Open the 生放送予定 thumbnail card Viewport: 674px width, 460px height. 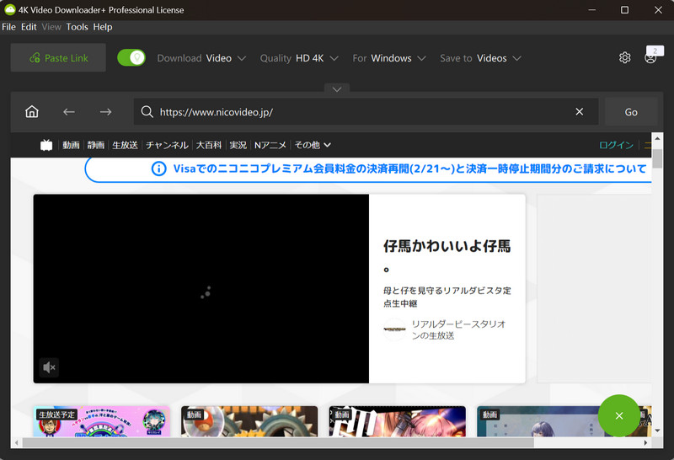(102, 421)
